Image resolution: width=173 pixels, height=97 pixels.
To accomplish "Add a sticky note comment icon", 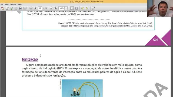I will [83, 8].
